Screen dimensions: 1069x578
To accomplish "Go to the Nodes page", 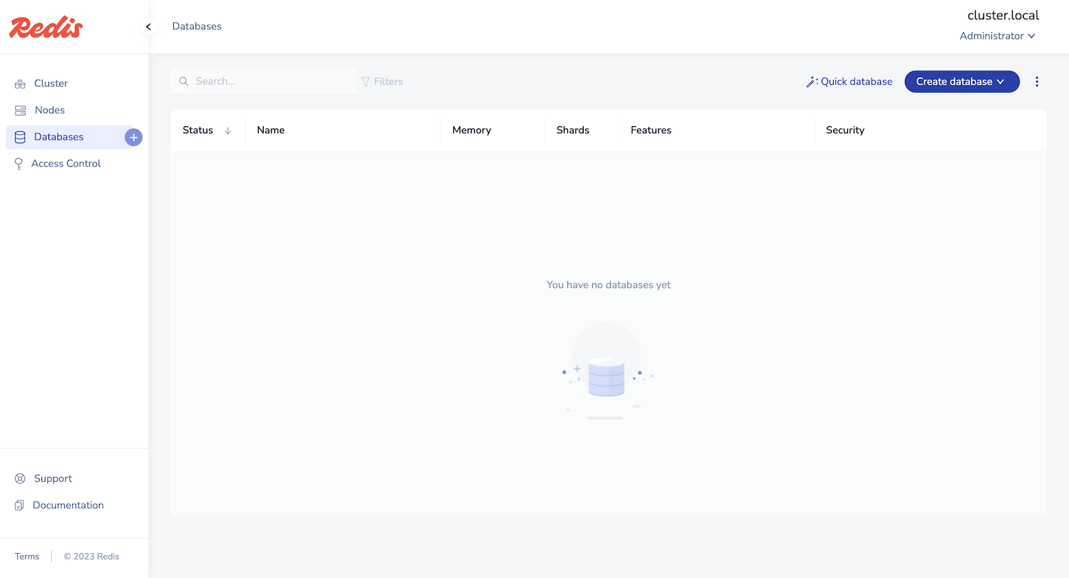I will pyautogui.click(x=50, y=110).
